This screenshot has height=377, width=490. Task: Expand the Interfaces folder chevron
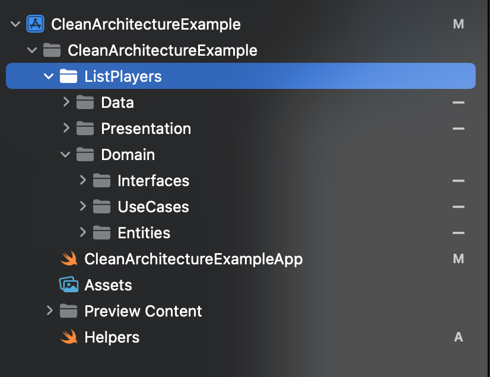pos(82,180)
